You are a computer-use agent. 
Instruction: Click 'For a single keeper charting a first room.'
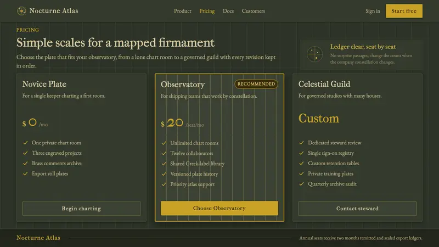64,96
